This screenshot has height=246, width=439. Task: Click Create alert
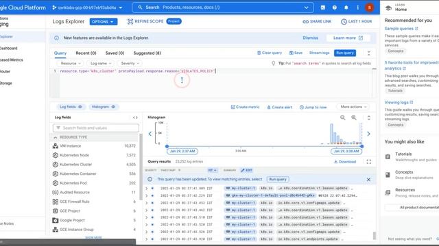pyautogui.click(x=279, y=107)
